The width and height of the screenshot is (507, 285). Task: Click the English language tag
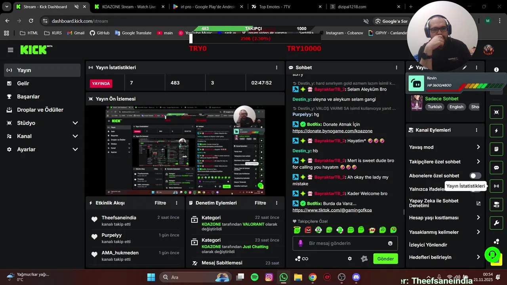(x=456, y=107)
